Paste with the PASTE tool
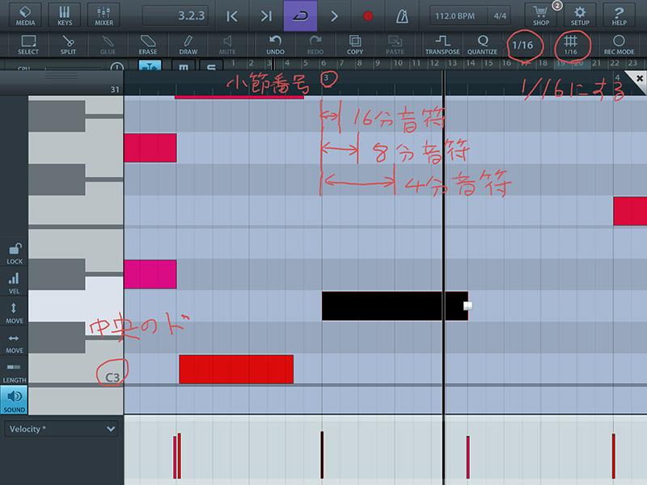The image size is (647, 485). tap(395, 44)
